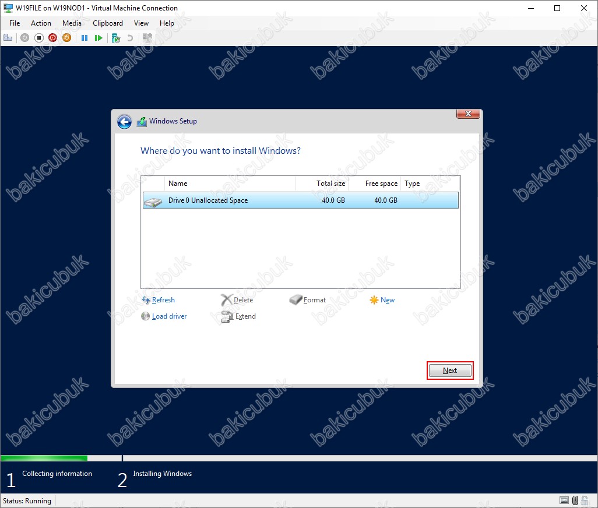Image resolution: width=598 pixels, height=508 pixels.
Task: Click the Format drive icon
Action: 296,299
